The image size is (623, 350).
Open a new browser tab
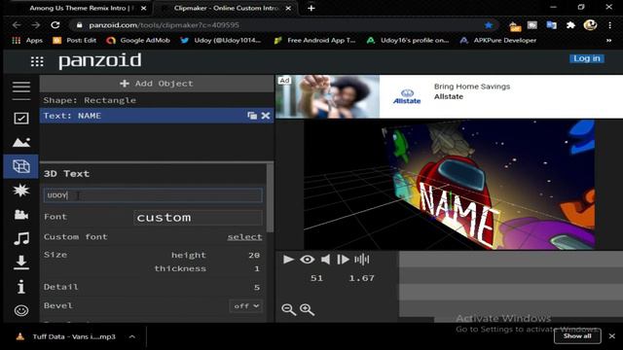click(x=311, y=8)
